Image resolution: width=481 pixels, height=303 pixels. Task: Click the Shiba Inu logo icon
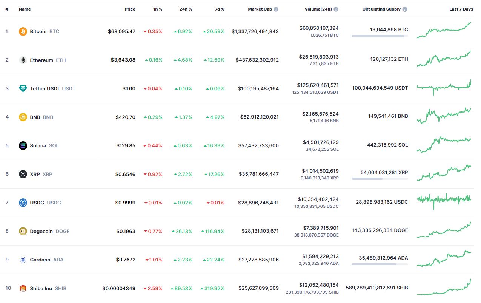[x=23, y=288]
